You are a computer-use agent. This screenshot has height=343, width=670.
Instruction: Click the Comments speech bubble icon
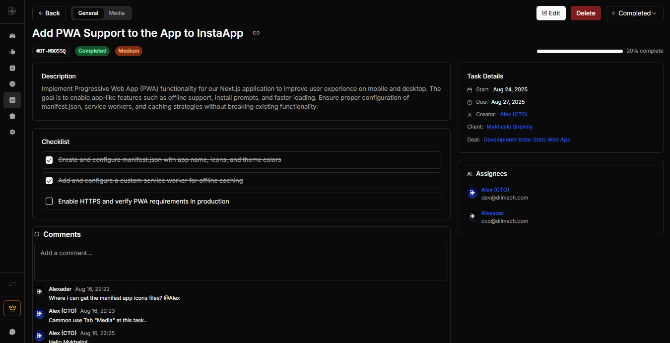tap(37, 234)
